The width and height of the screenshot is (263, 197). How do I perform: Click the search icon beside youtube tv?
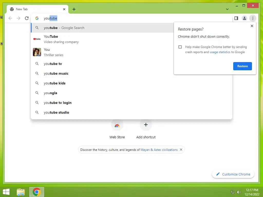(x=37, y=64)
